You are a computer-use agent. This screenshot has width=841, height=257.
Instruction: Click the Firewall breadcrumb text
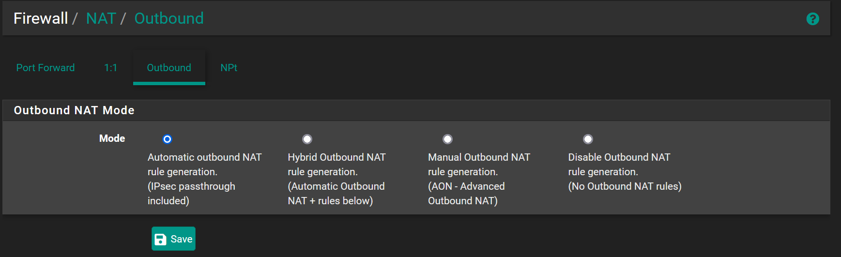click(x=41, y=18)
